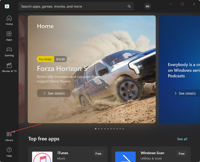
Task: Click the previous banner card on the left
Action: tap(22, 69)
